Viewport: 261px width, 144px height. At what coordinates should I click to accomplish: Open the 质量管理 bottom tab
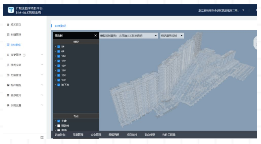[78, 135]
